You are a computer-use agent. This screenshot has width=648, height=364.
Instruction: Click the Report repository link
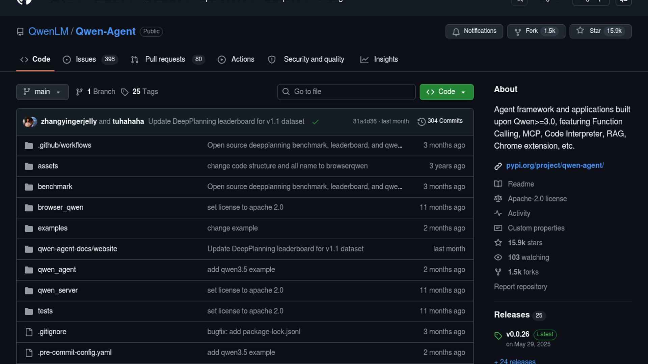click(520, 287)
